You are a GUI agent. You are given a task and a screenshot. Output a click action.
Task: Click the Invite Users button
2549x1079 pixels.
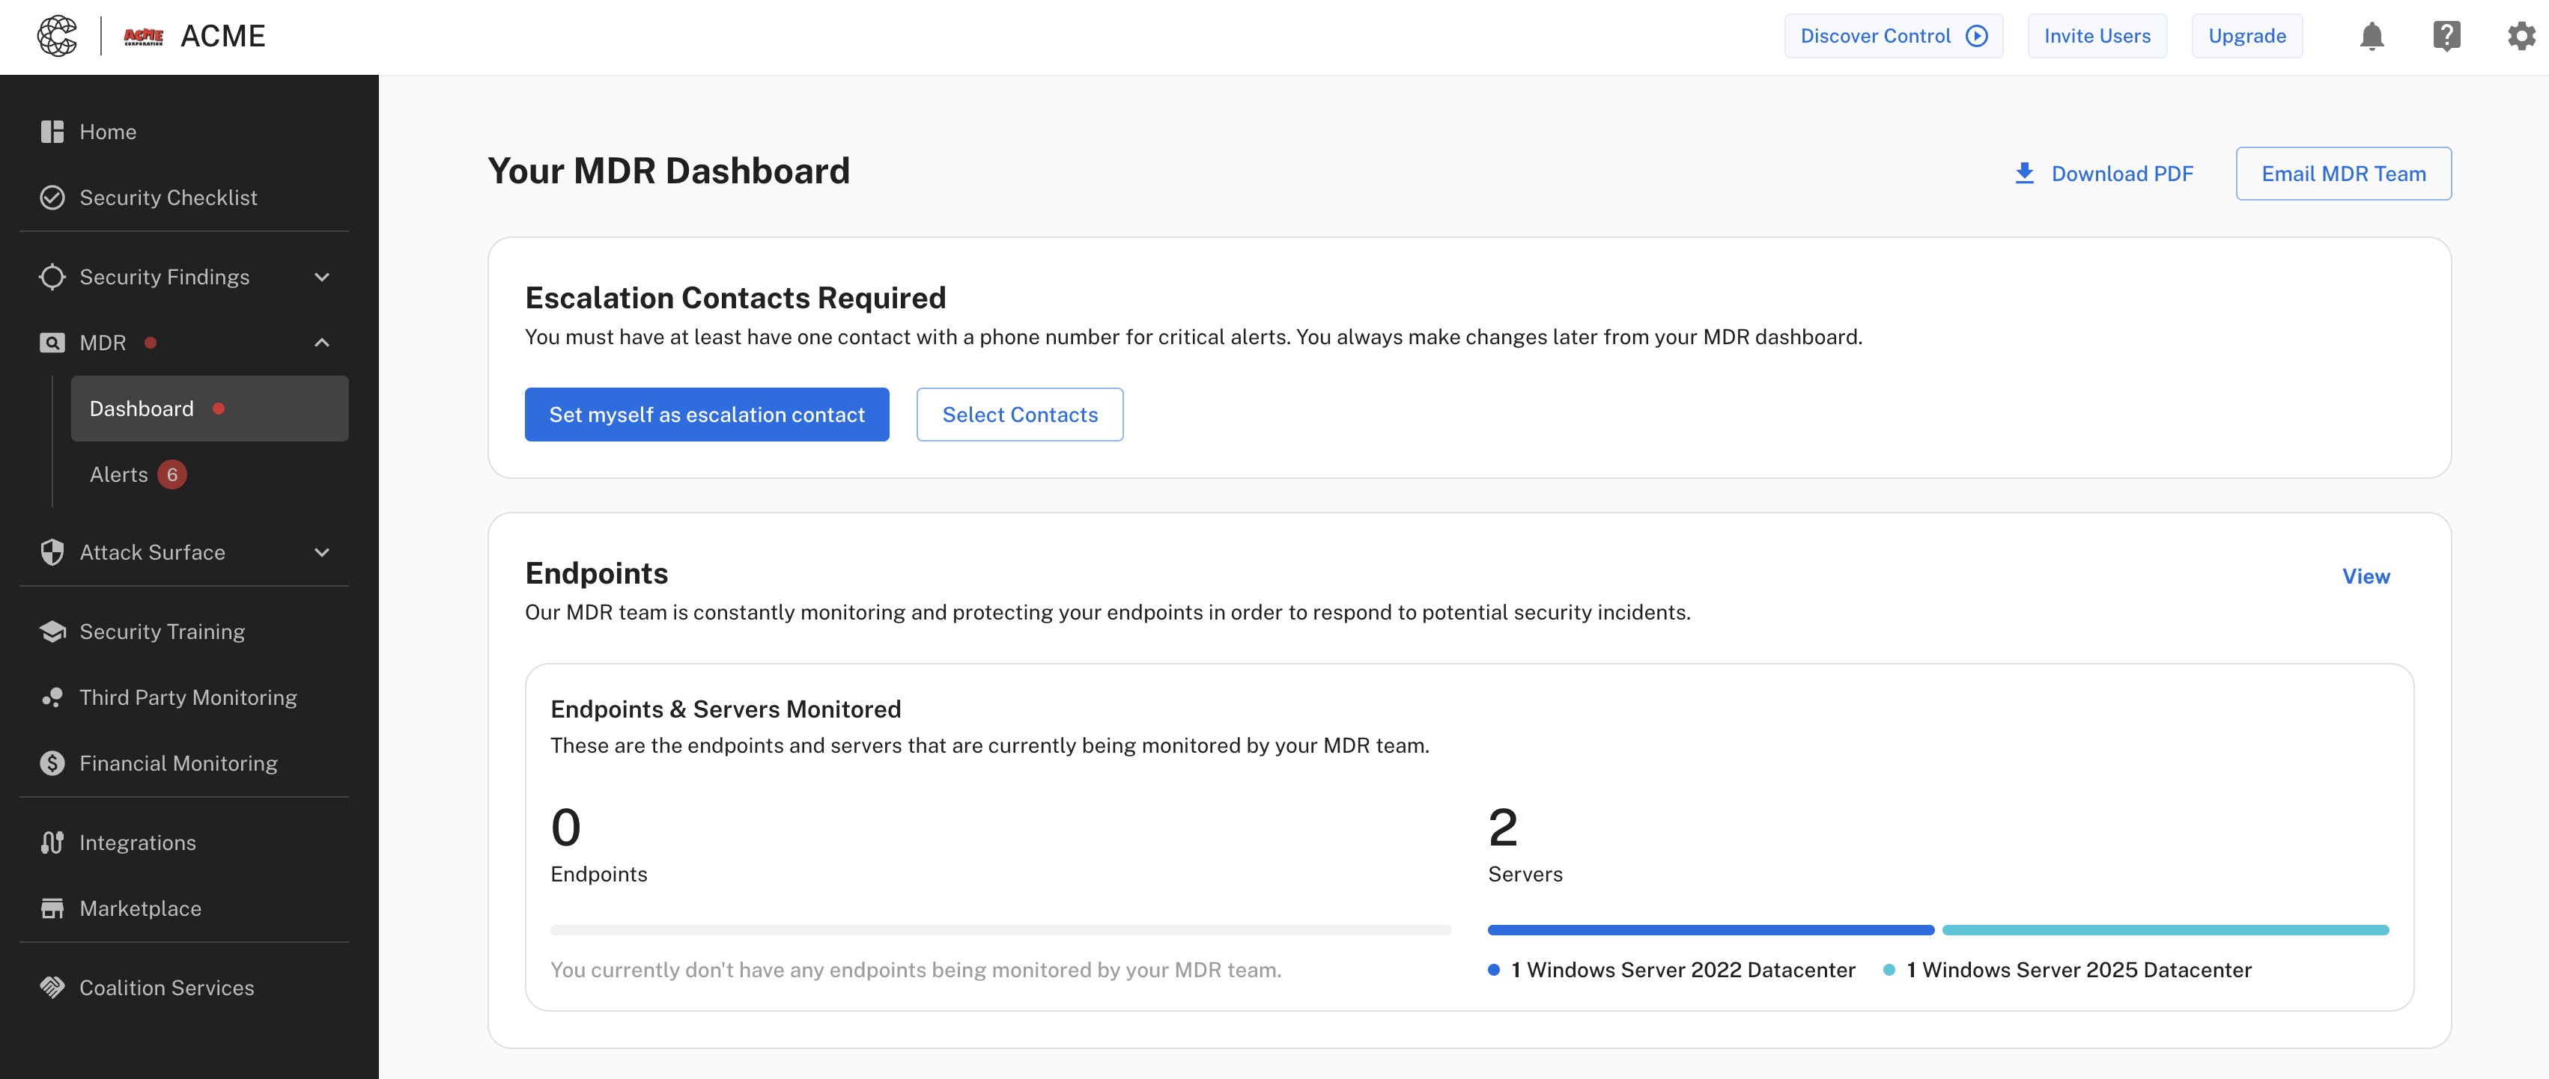(2097, 37)
